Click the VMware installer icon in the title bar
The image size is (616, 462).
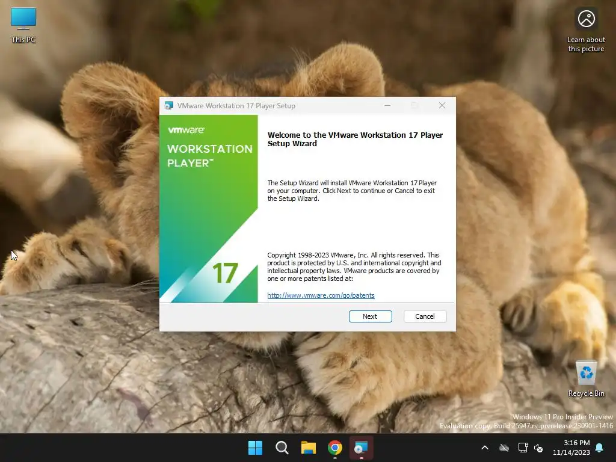[169, 105]
